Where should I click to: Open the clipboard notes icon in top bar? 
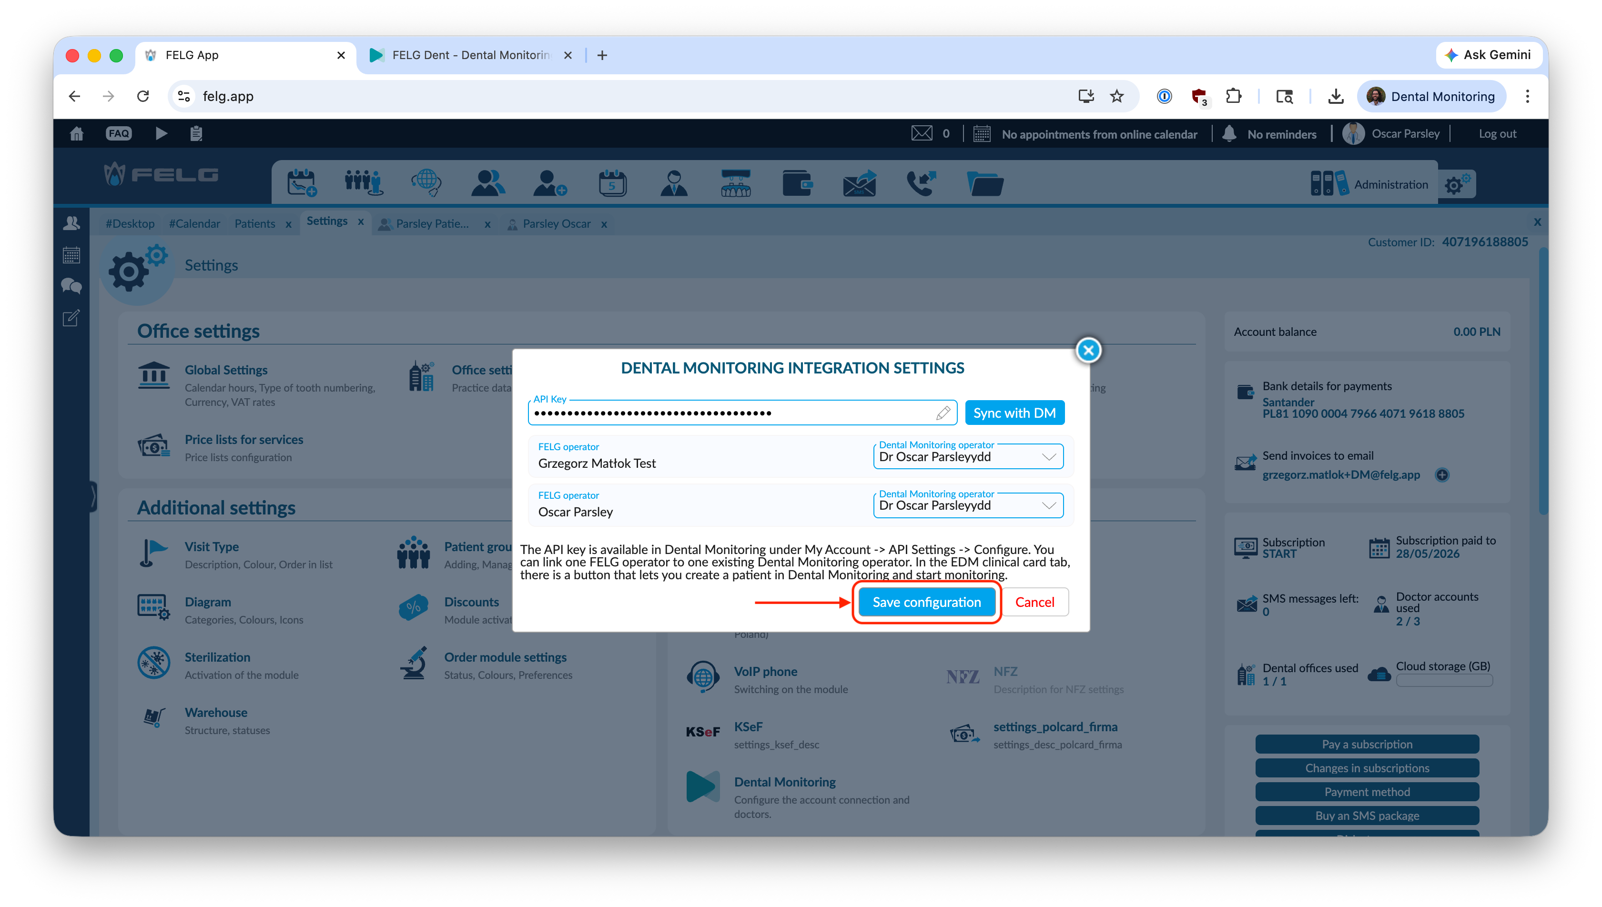[x=196, y=134]
